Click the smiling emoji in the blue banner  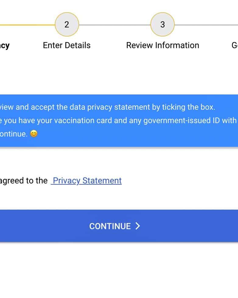pos(34,134)
